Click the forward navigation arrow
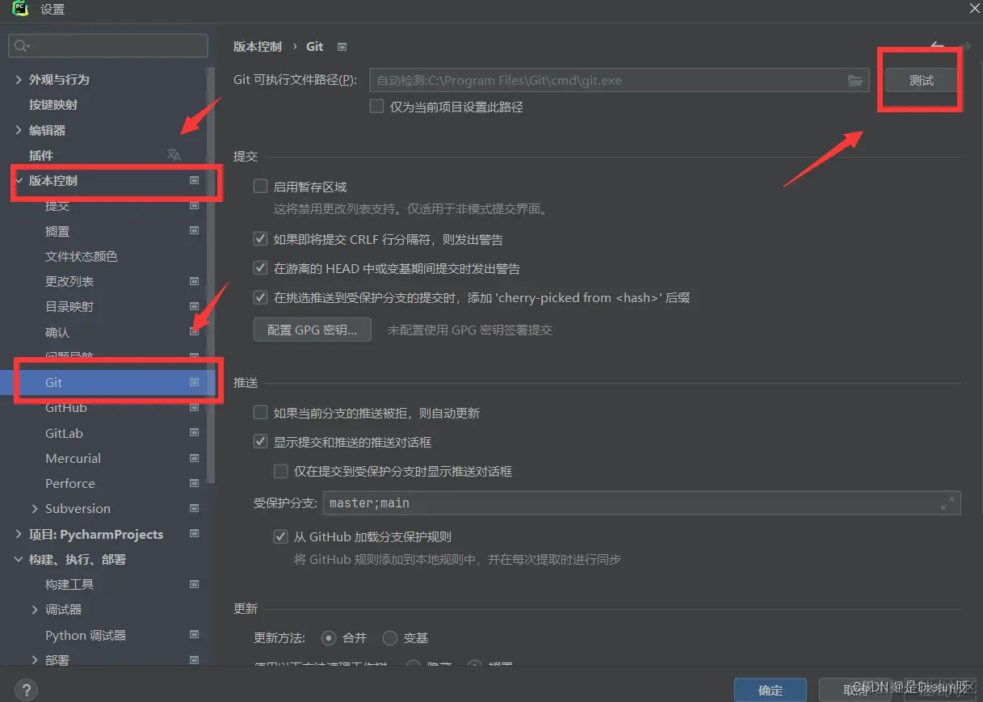 tap(967, 46)
